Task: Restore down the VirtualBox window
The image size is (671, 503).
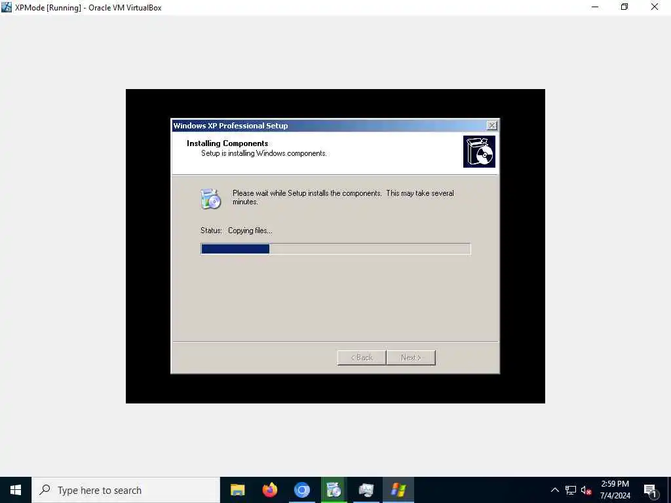Action: pyautogui.click(x=624, y=7)
